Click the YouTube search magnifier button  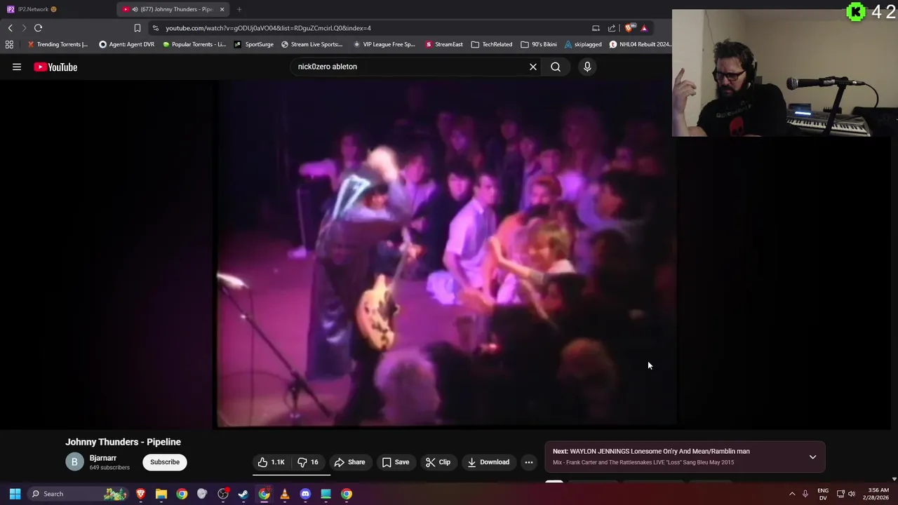pos(556,67)
